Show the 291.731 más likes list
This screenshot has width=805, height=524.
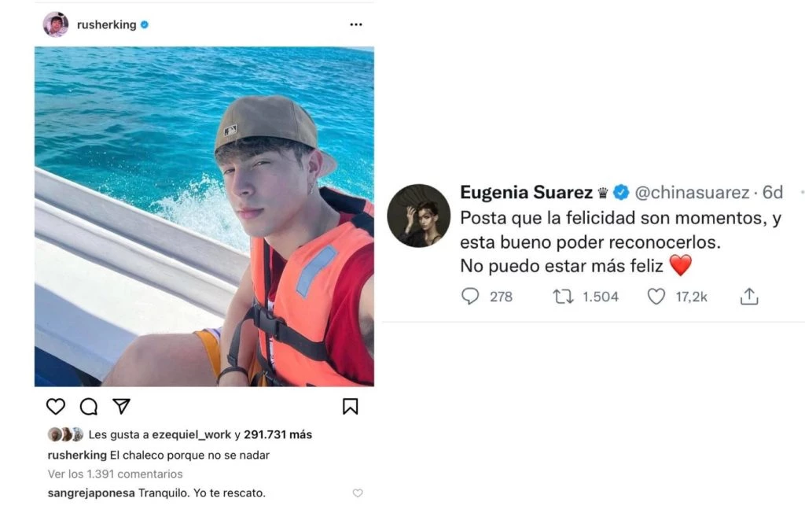click(278, 434)
